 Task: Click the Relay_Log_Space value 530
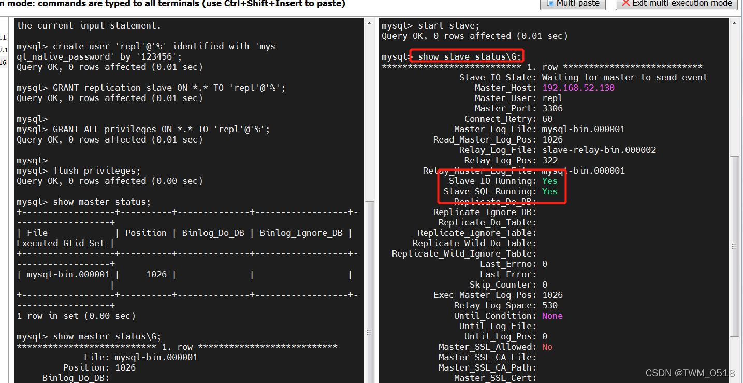point(550,305)
